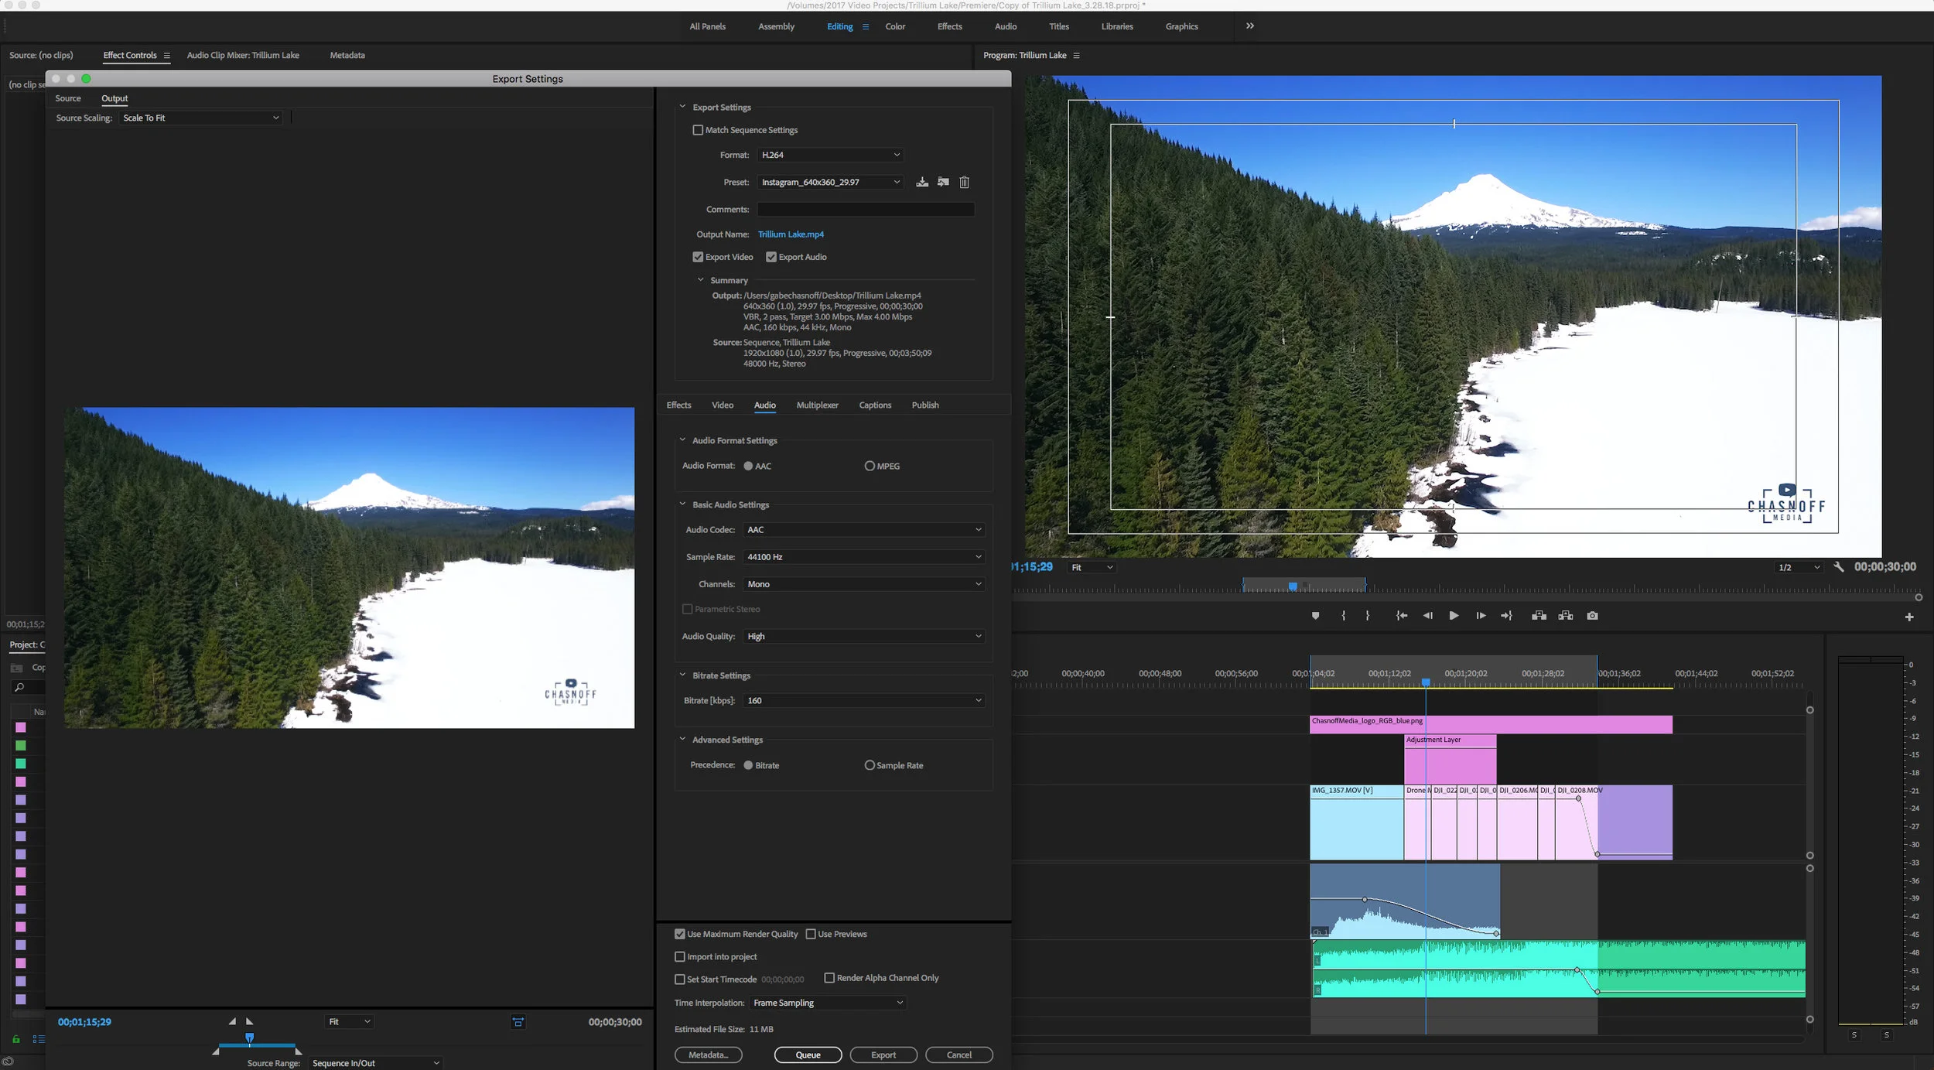Click the Program monitor scrub bar playhead
The image size is (1934, 1070).
[1293, 586]
